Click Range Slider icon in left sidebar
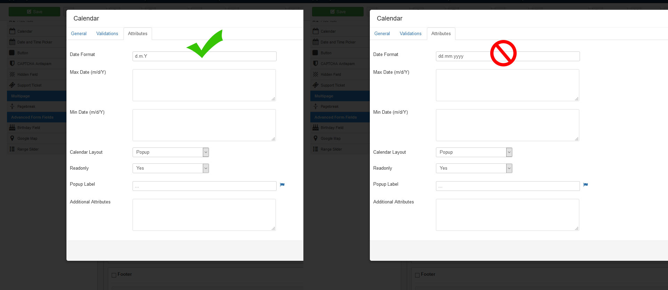 tap(12, 149)
